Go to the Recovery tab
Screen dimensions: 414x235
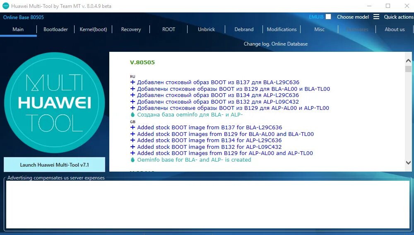pos(131,29)
